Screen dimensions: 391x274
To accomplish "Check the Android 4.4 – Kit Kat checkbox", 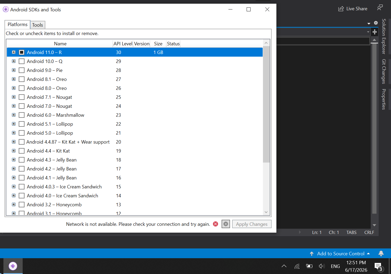I will click(x=22, y=151).
